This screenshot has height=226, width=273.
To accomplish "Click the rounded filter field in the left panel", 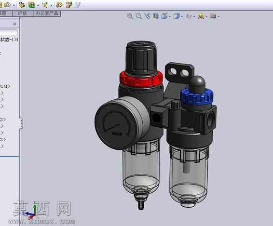I will pos(9,32).
